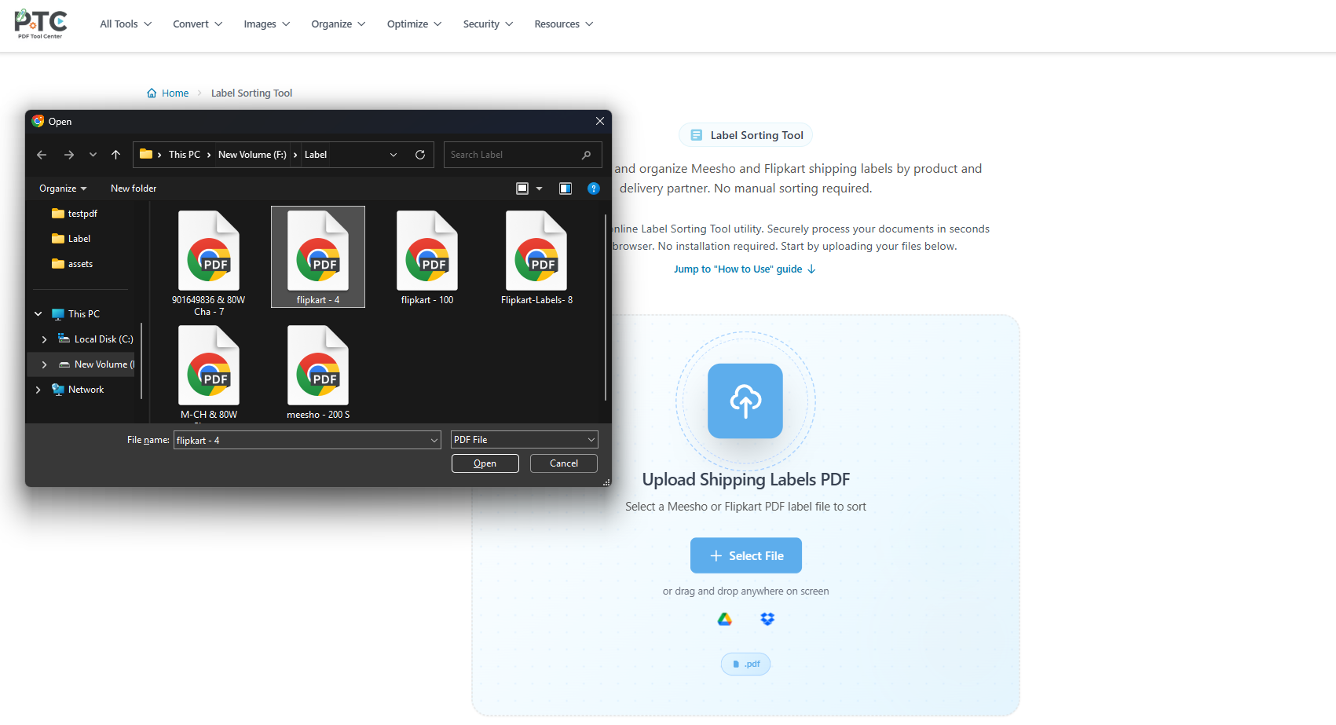Image resolution: width=1336 pixels, height=725 pixels.
Task: Close the Open dialog
Action: (600, 121)
